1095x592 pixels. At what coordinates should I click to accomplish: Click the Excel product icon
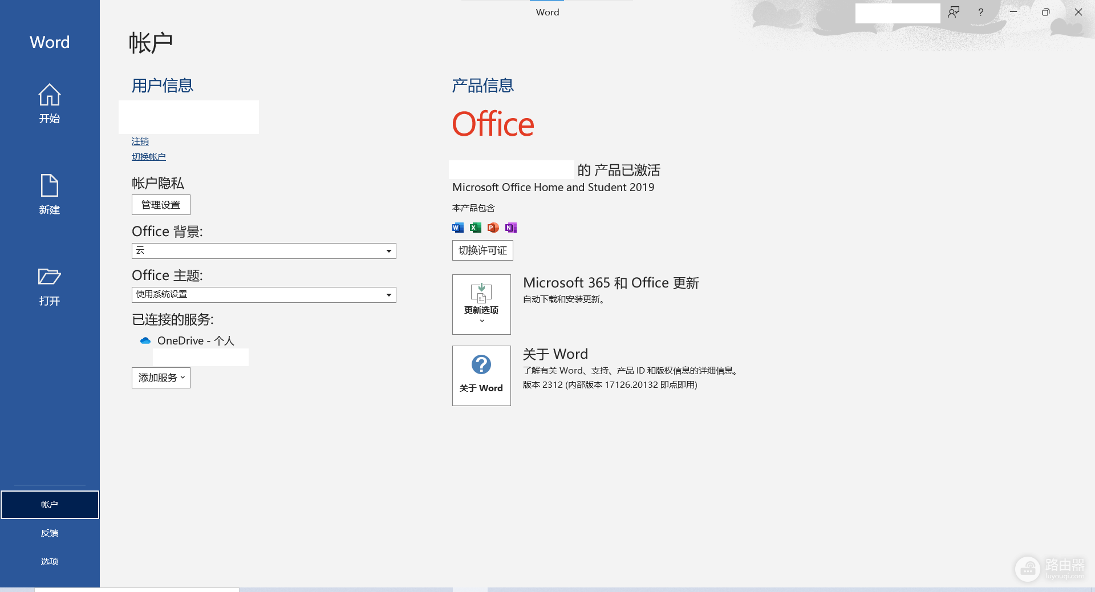[476, 228]
